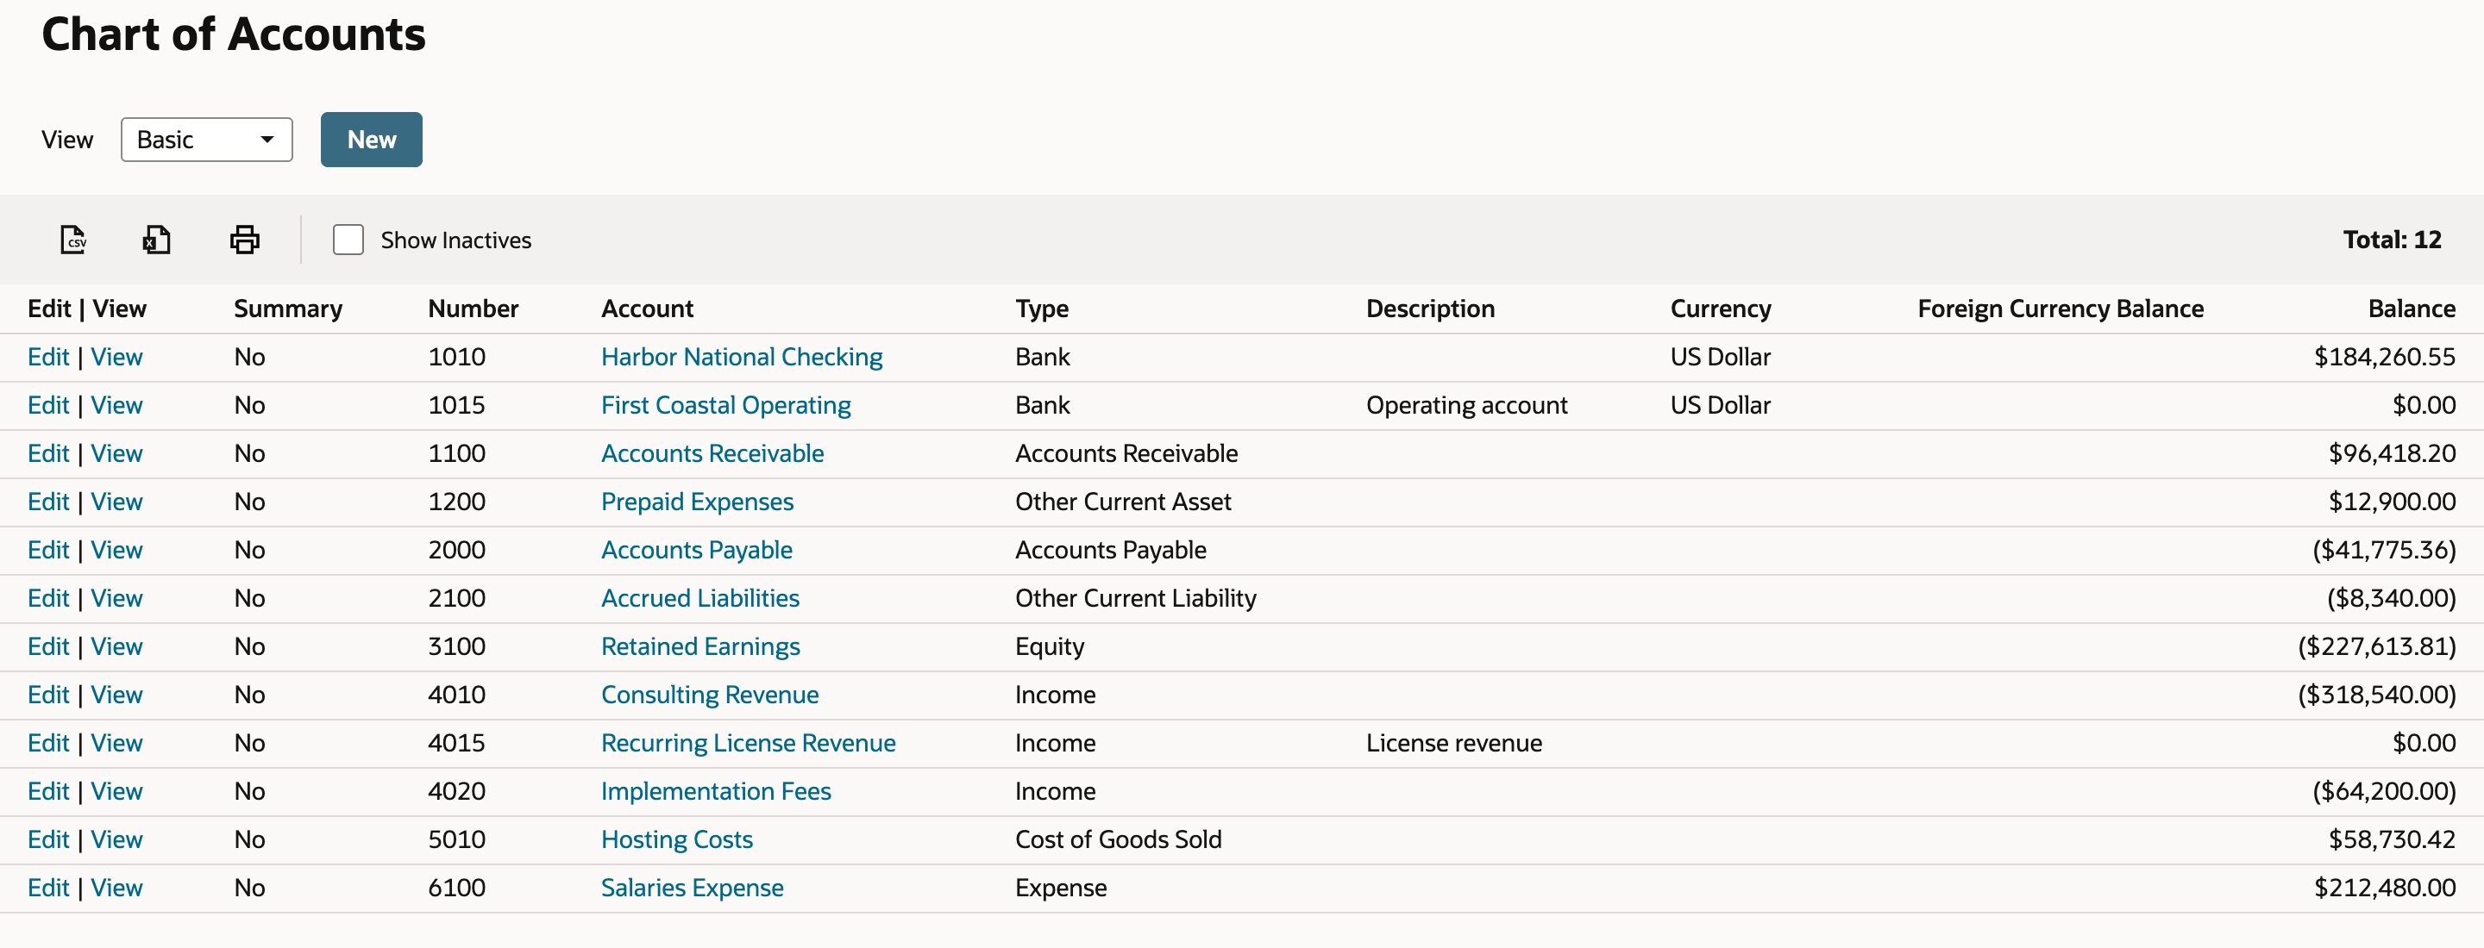The image size is (2484, 948).
Task: Sort by Foreign Currency Balance column header
Action: point(2061,309)
